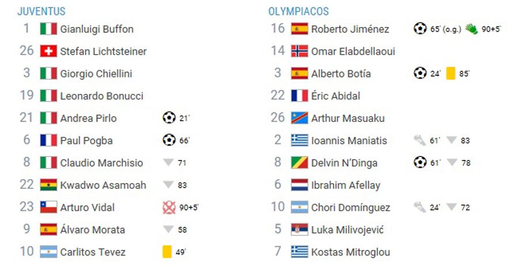Click Chori Domínguez's assist boot icon
Screen dimensions: 518x266
[420, 207]
